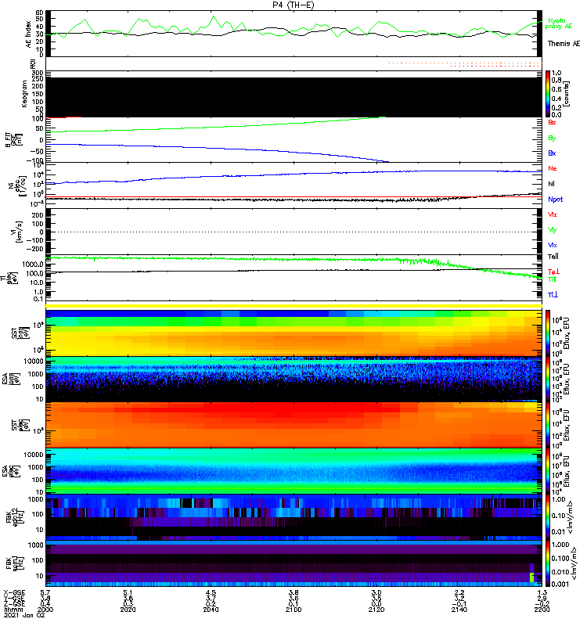Click the ESA ions Eflux color bar
587x626 pixels.
(548, 380)
